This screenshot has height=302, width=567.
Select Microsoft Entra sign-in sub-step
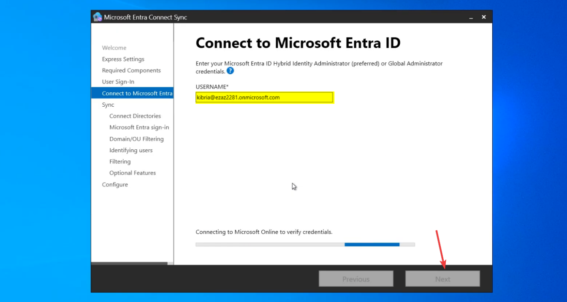click(139, 127)
